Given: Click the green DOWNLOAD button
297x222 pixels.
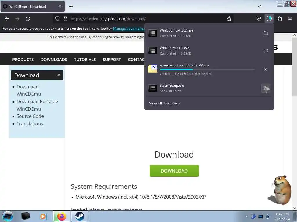Looking at the screenshot, I should pos(174,171).
